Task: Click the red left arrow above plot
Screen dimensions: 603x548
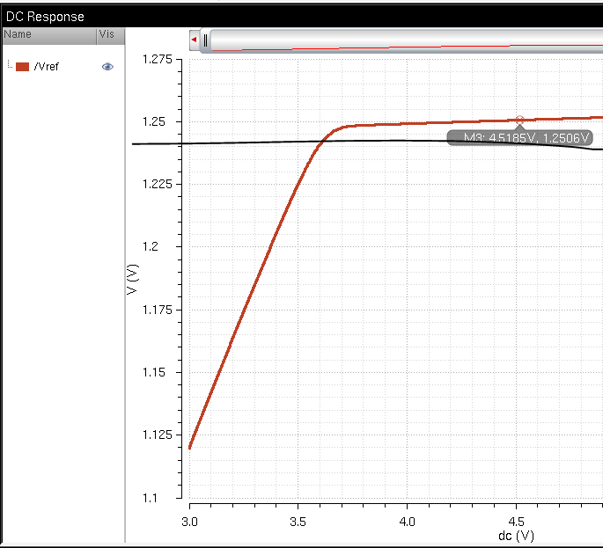Action: click(x=194, y=40)
